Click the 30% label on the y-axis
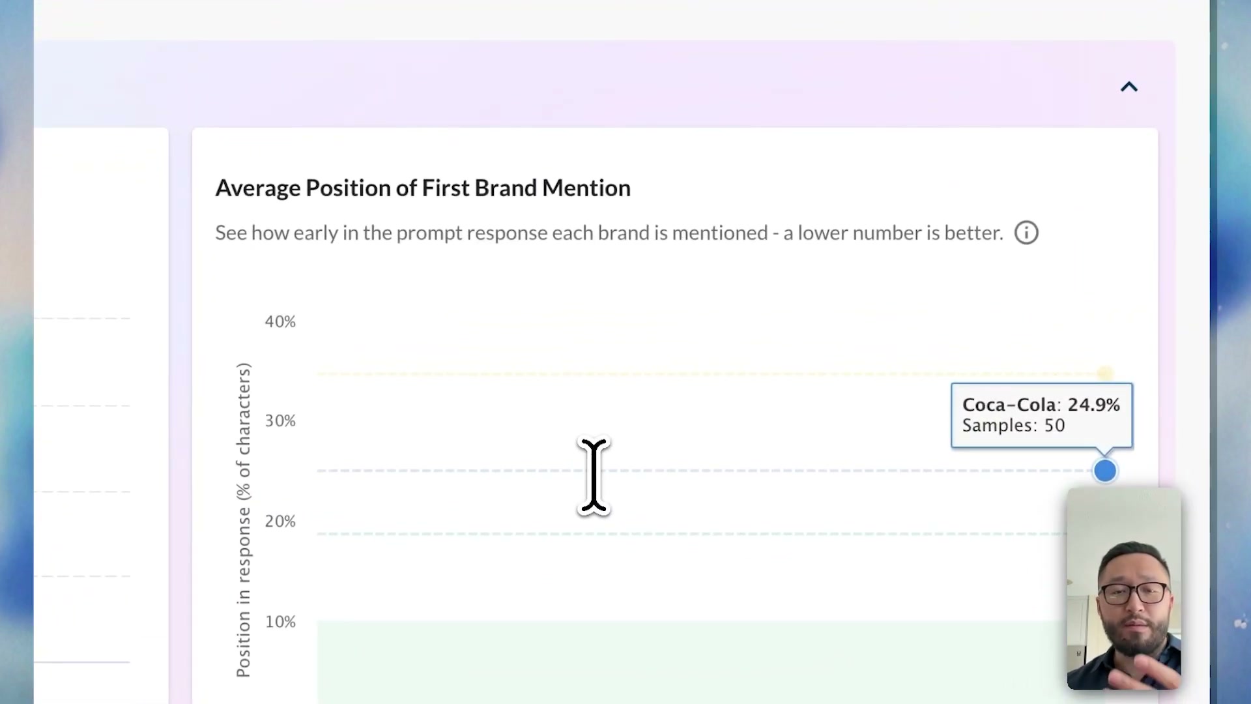 (280, 420)
